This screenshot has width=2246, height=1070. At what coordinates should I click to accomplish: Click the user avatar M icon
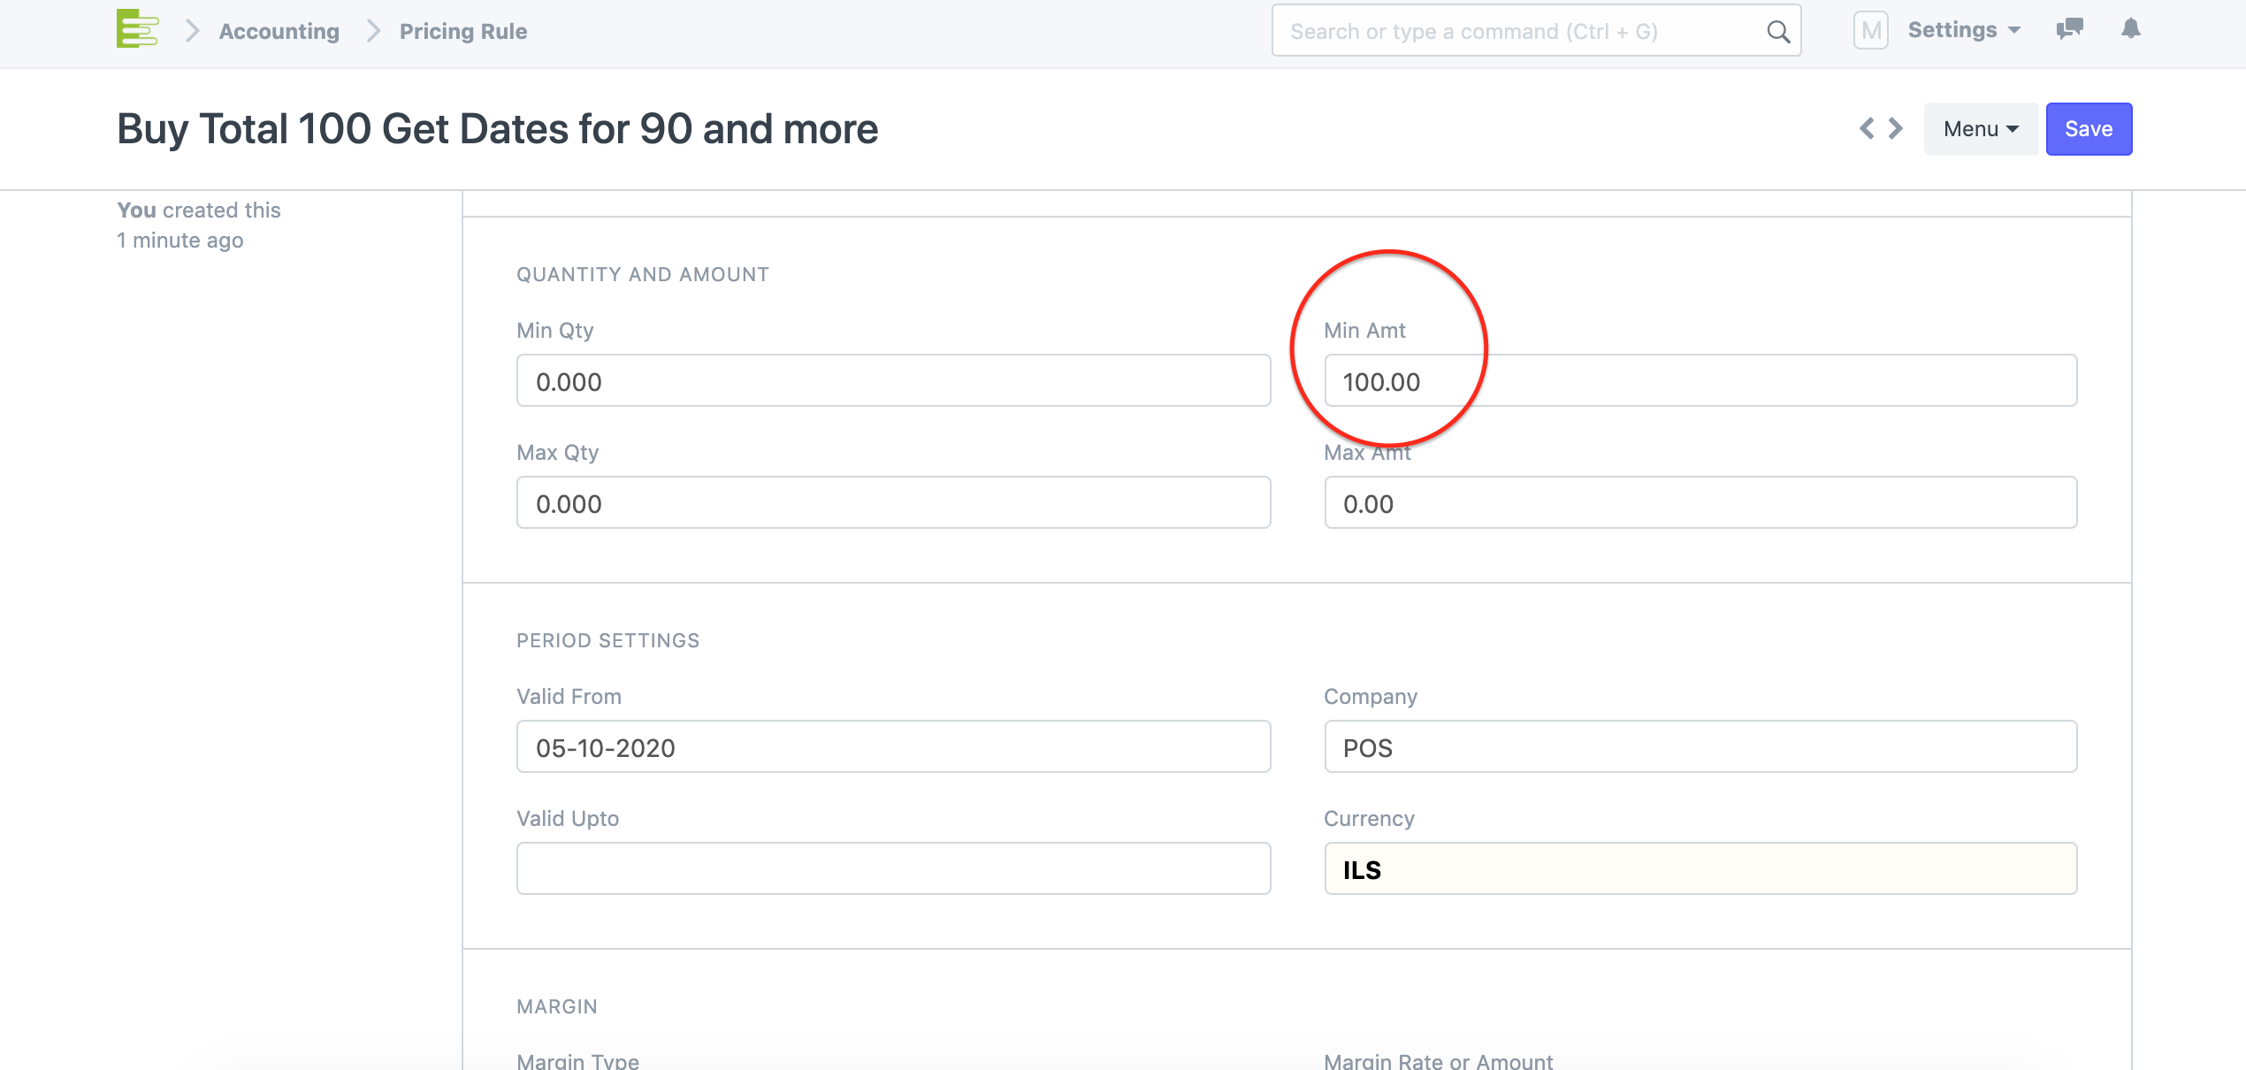point(1870,31)
